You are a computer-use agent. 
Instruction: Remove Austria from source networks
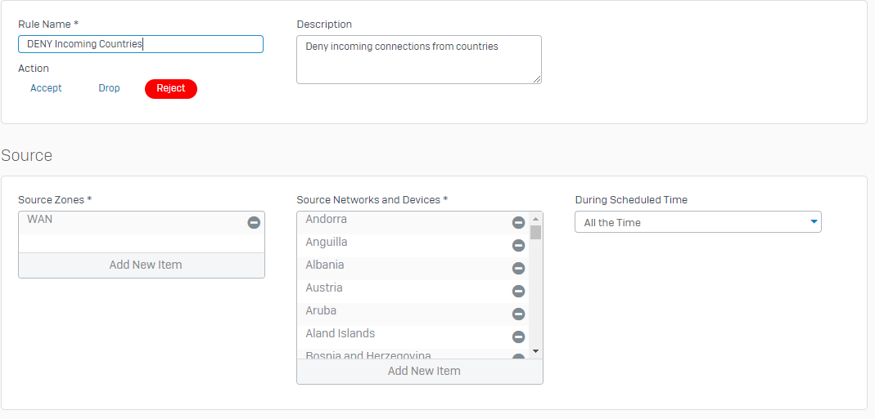(x=518, y=292)
